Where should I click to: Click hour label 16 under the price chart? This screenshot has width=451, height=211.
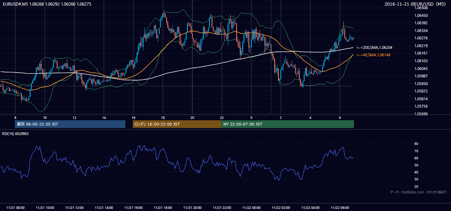point(133,117)
